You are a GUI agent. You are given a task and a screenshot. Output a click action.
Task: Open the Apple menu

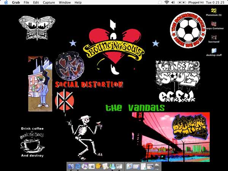(x=6, y=3)
